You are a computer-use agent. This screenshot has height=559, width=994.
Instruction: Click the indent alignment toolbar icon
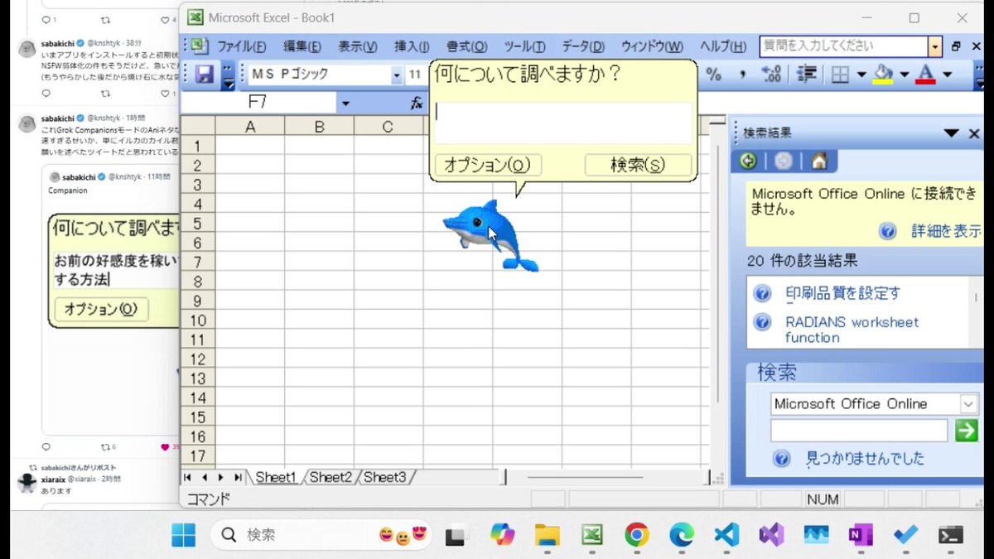coord(807,75)
